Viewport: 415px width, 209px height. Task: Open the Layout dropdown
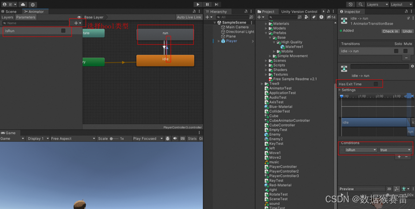coord(401,4)
